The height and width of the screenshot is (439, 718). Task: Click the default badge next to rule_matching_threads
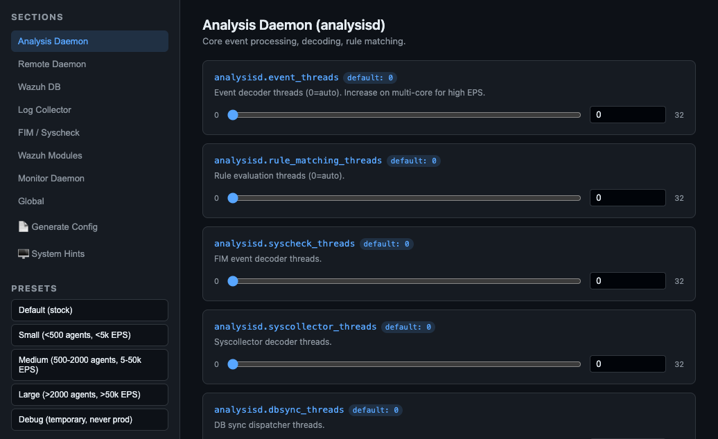(x=414, y=161)
